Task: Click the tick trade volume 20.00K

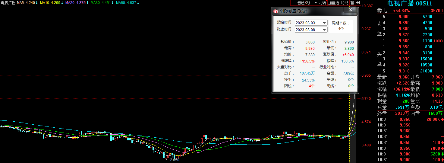Action: (433, 119)
